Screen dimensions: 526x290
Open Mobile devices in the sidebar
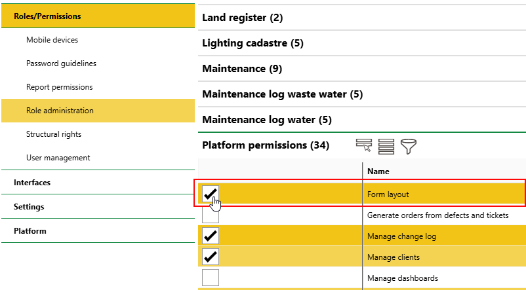point(52,40)
